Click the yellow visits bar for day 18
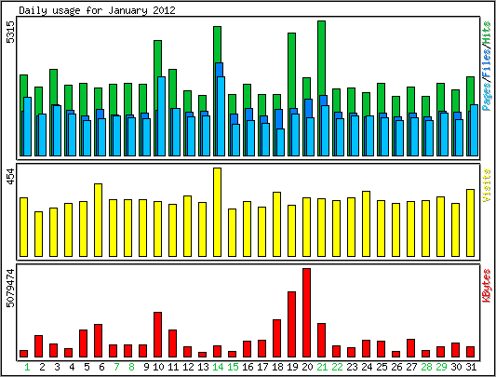496x377 pixels. (x=276, y=224)
